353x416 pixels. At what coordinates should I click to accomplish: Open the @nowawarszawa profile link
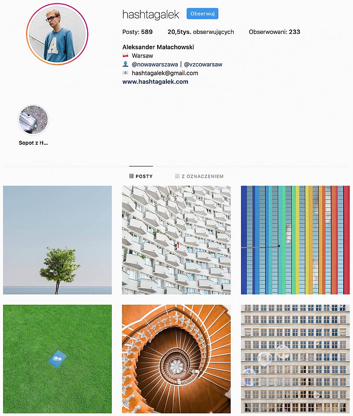[155, 65]
